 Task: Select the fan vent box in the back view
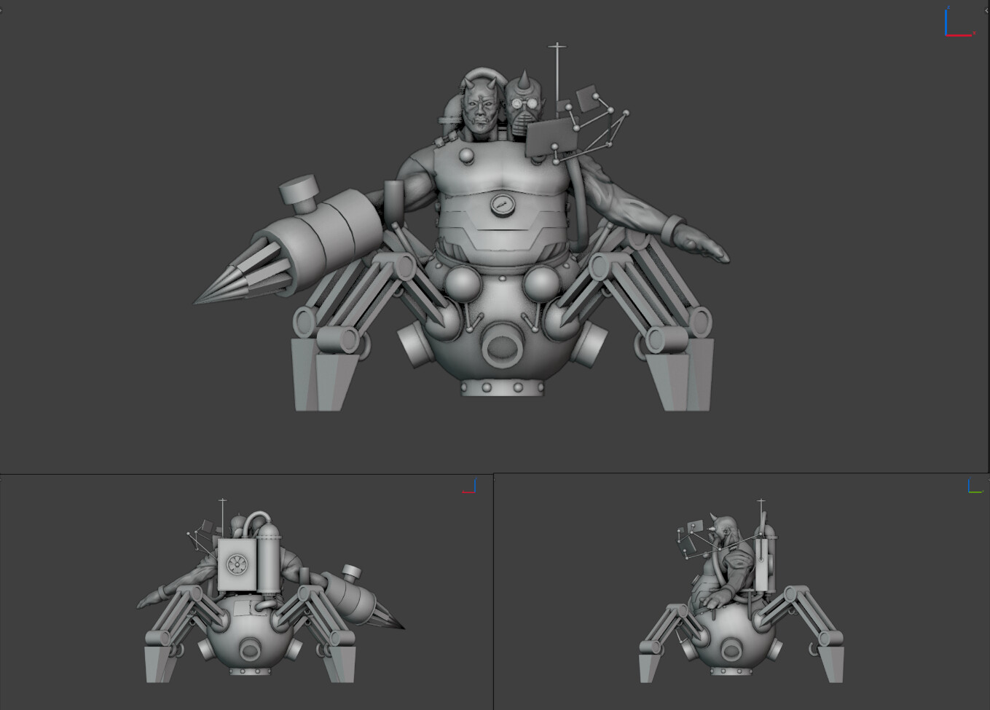click(x=237, y=564)
